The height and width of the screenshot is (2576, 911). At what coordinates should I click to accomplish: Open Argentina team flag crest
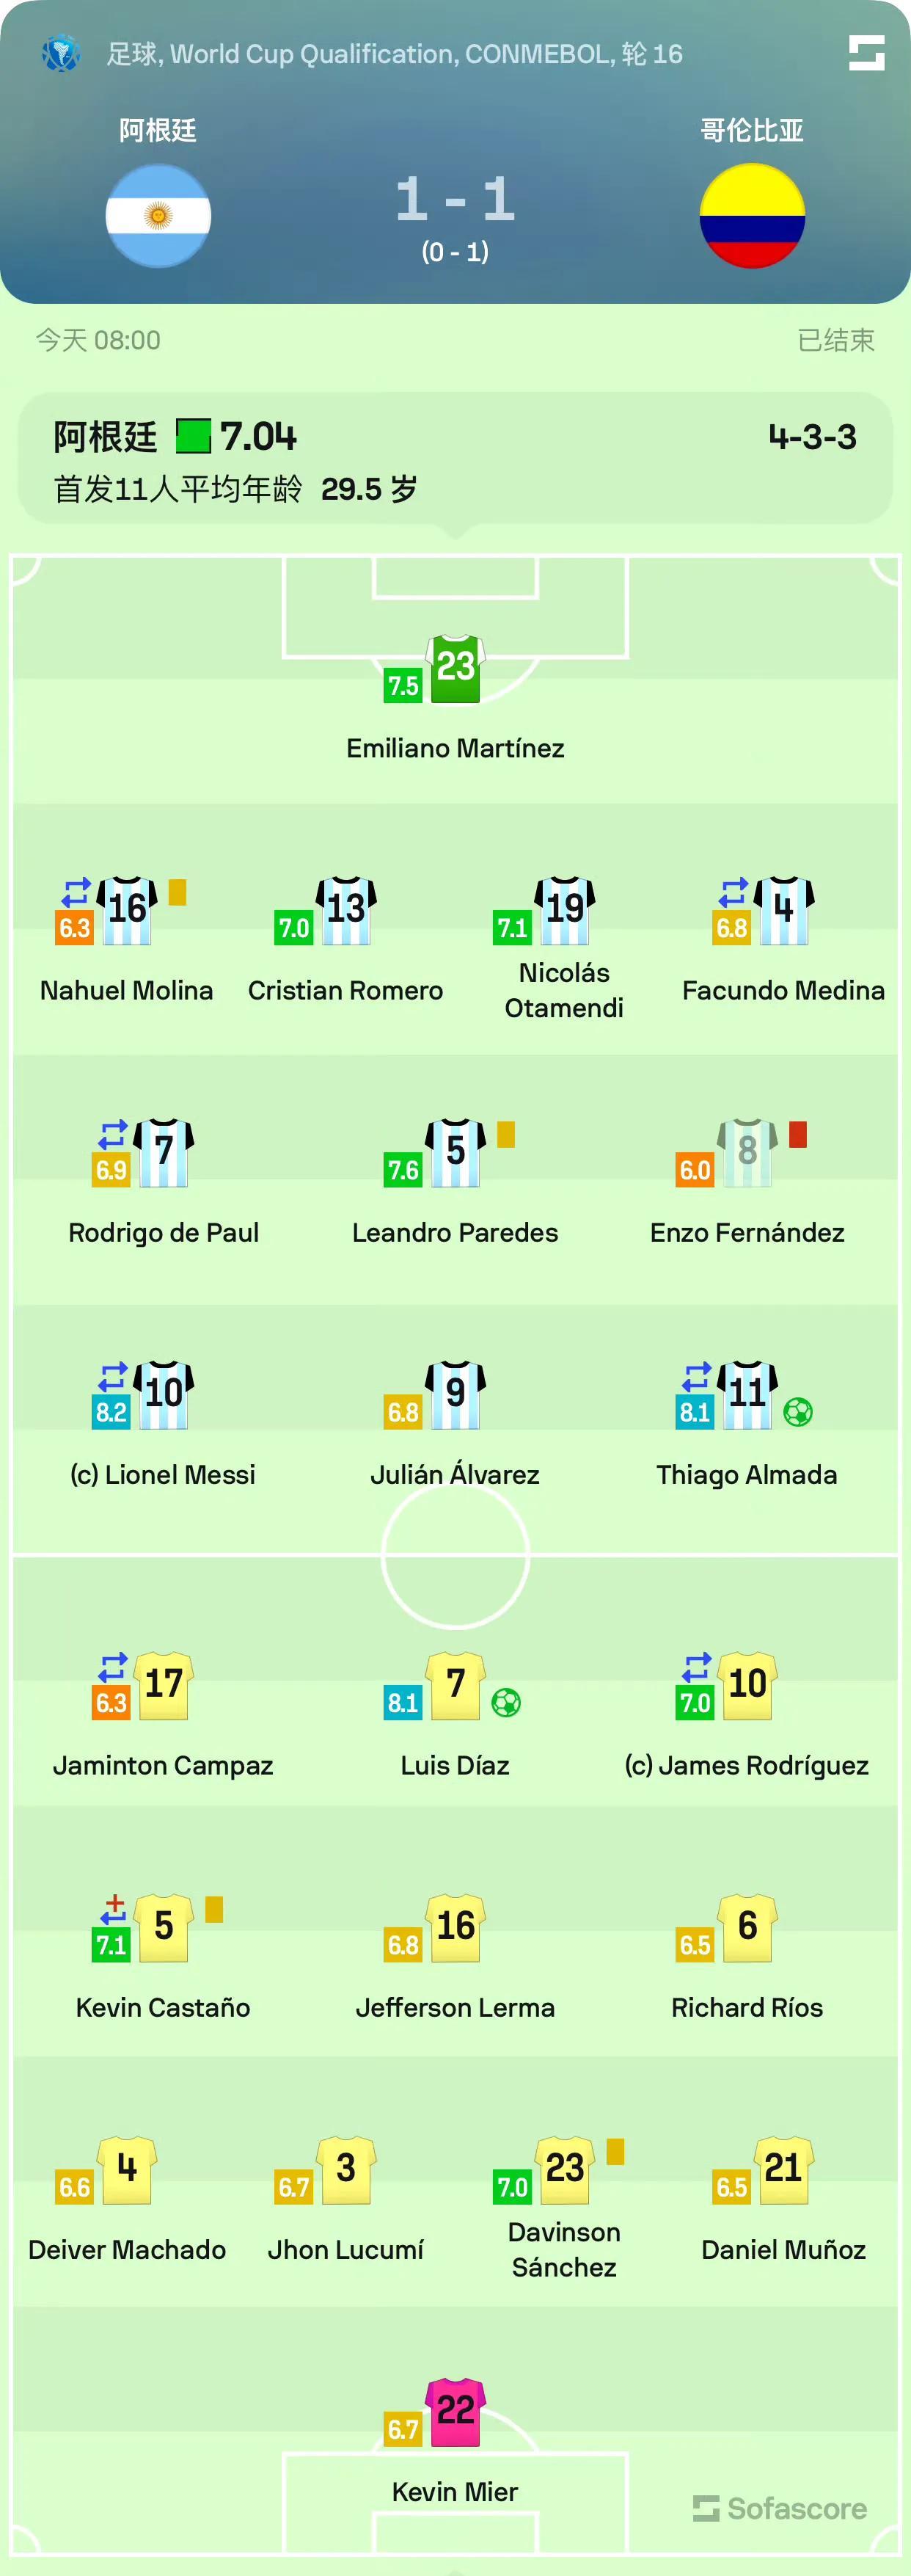(158, 216)
